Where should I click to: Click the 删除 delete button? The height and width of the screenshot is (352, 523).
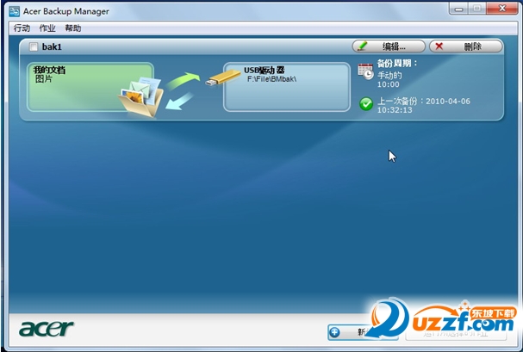coord(465,46)
